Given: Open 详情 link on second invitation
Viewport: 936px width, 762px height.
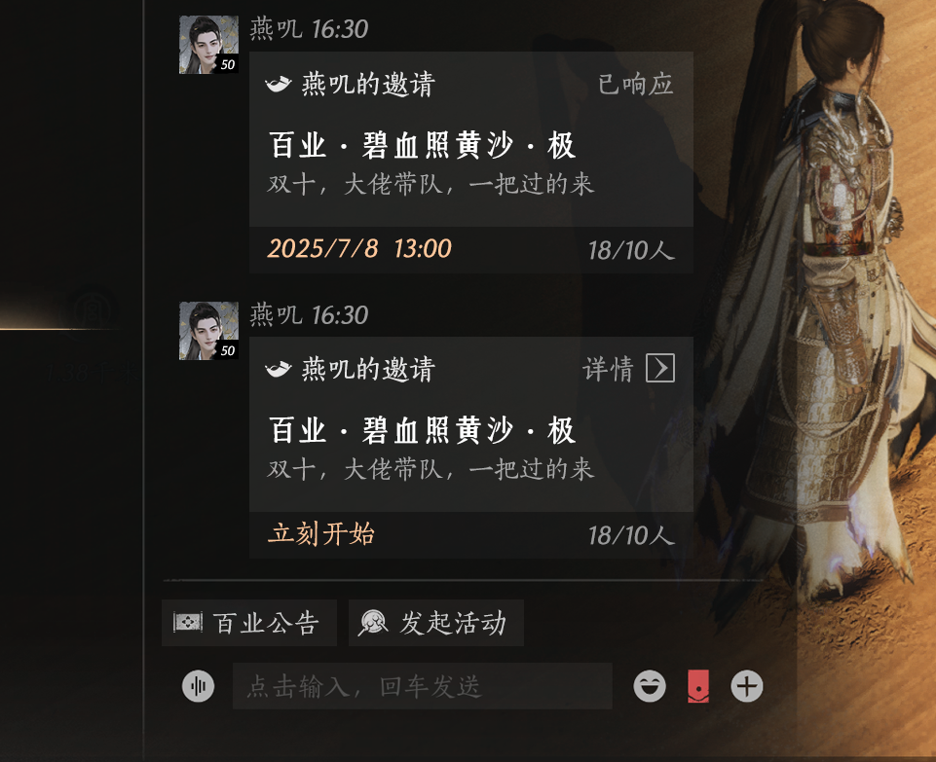Looking at the screenshot, I should pos(608,369).
